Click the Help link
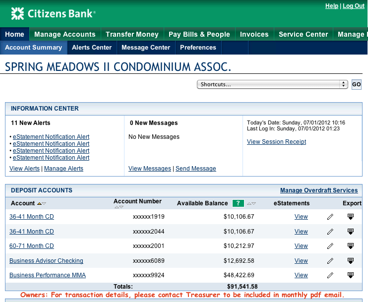 332,6
